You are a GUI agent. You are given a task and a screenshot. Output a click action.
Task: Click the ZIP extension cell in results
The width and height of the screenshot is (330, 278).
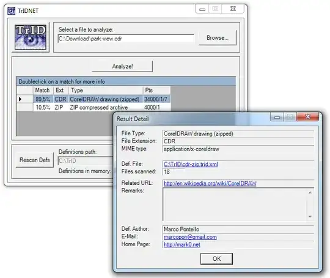(x=61, y=107)
